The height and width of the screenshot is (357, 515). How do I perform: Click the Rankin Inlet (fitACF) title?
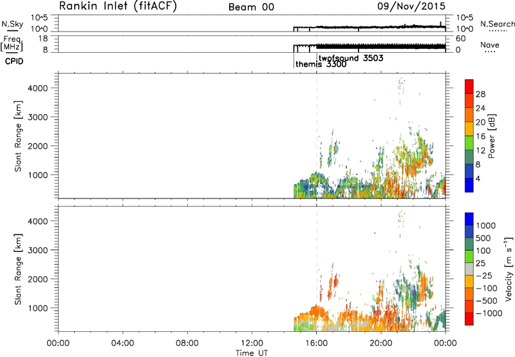[118, 6]
